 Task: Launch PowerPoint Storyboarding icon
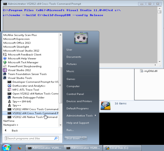click(x=5, y=66)
